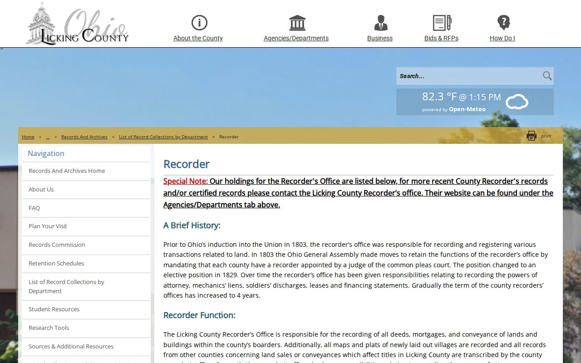Open Plan Your Visit page
This screenshot has height=363, width=581.
(86, 226)
